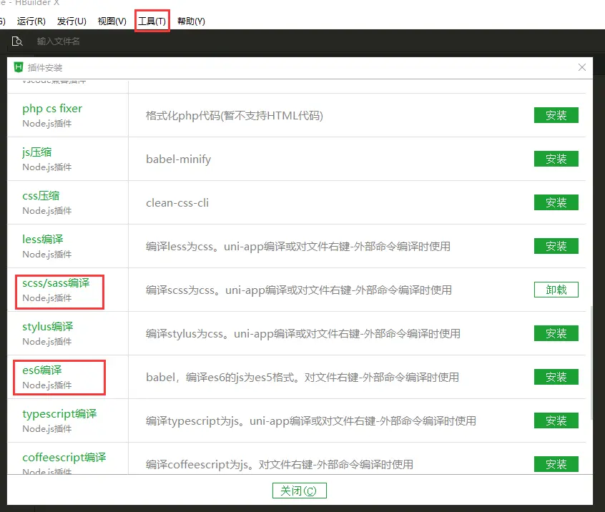Screen dimensions: 605x512
Task: Click Node.js插件 label under typescript编译
Action: tap(46, 428)
